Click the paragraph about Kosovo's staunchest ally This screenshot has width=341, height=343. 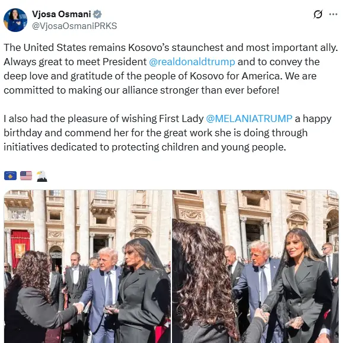tap(171, 69)
